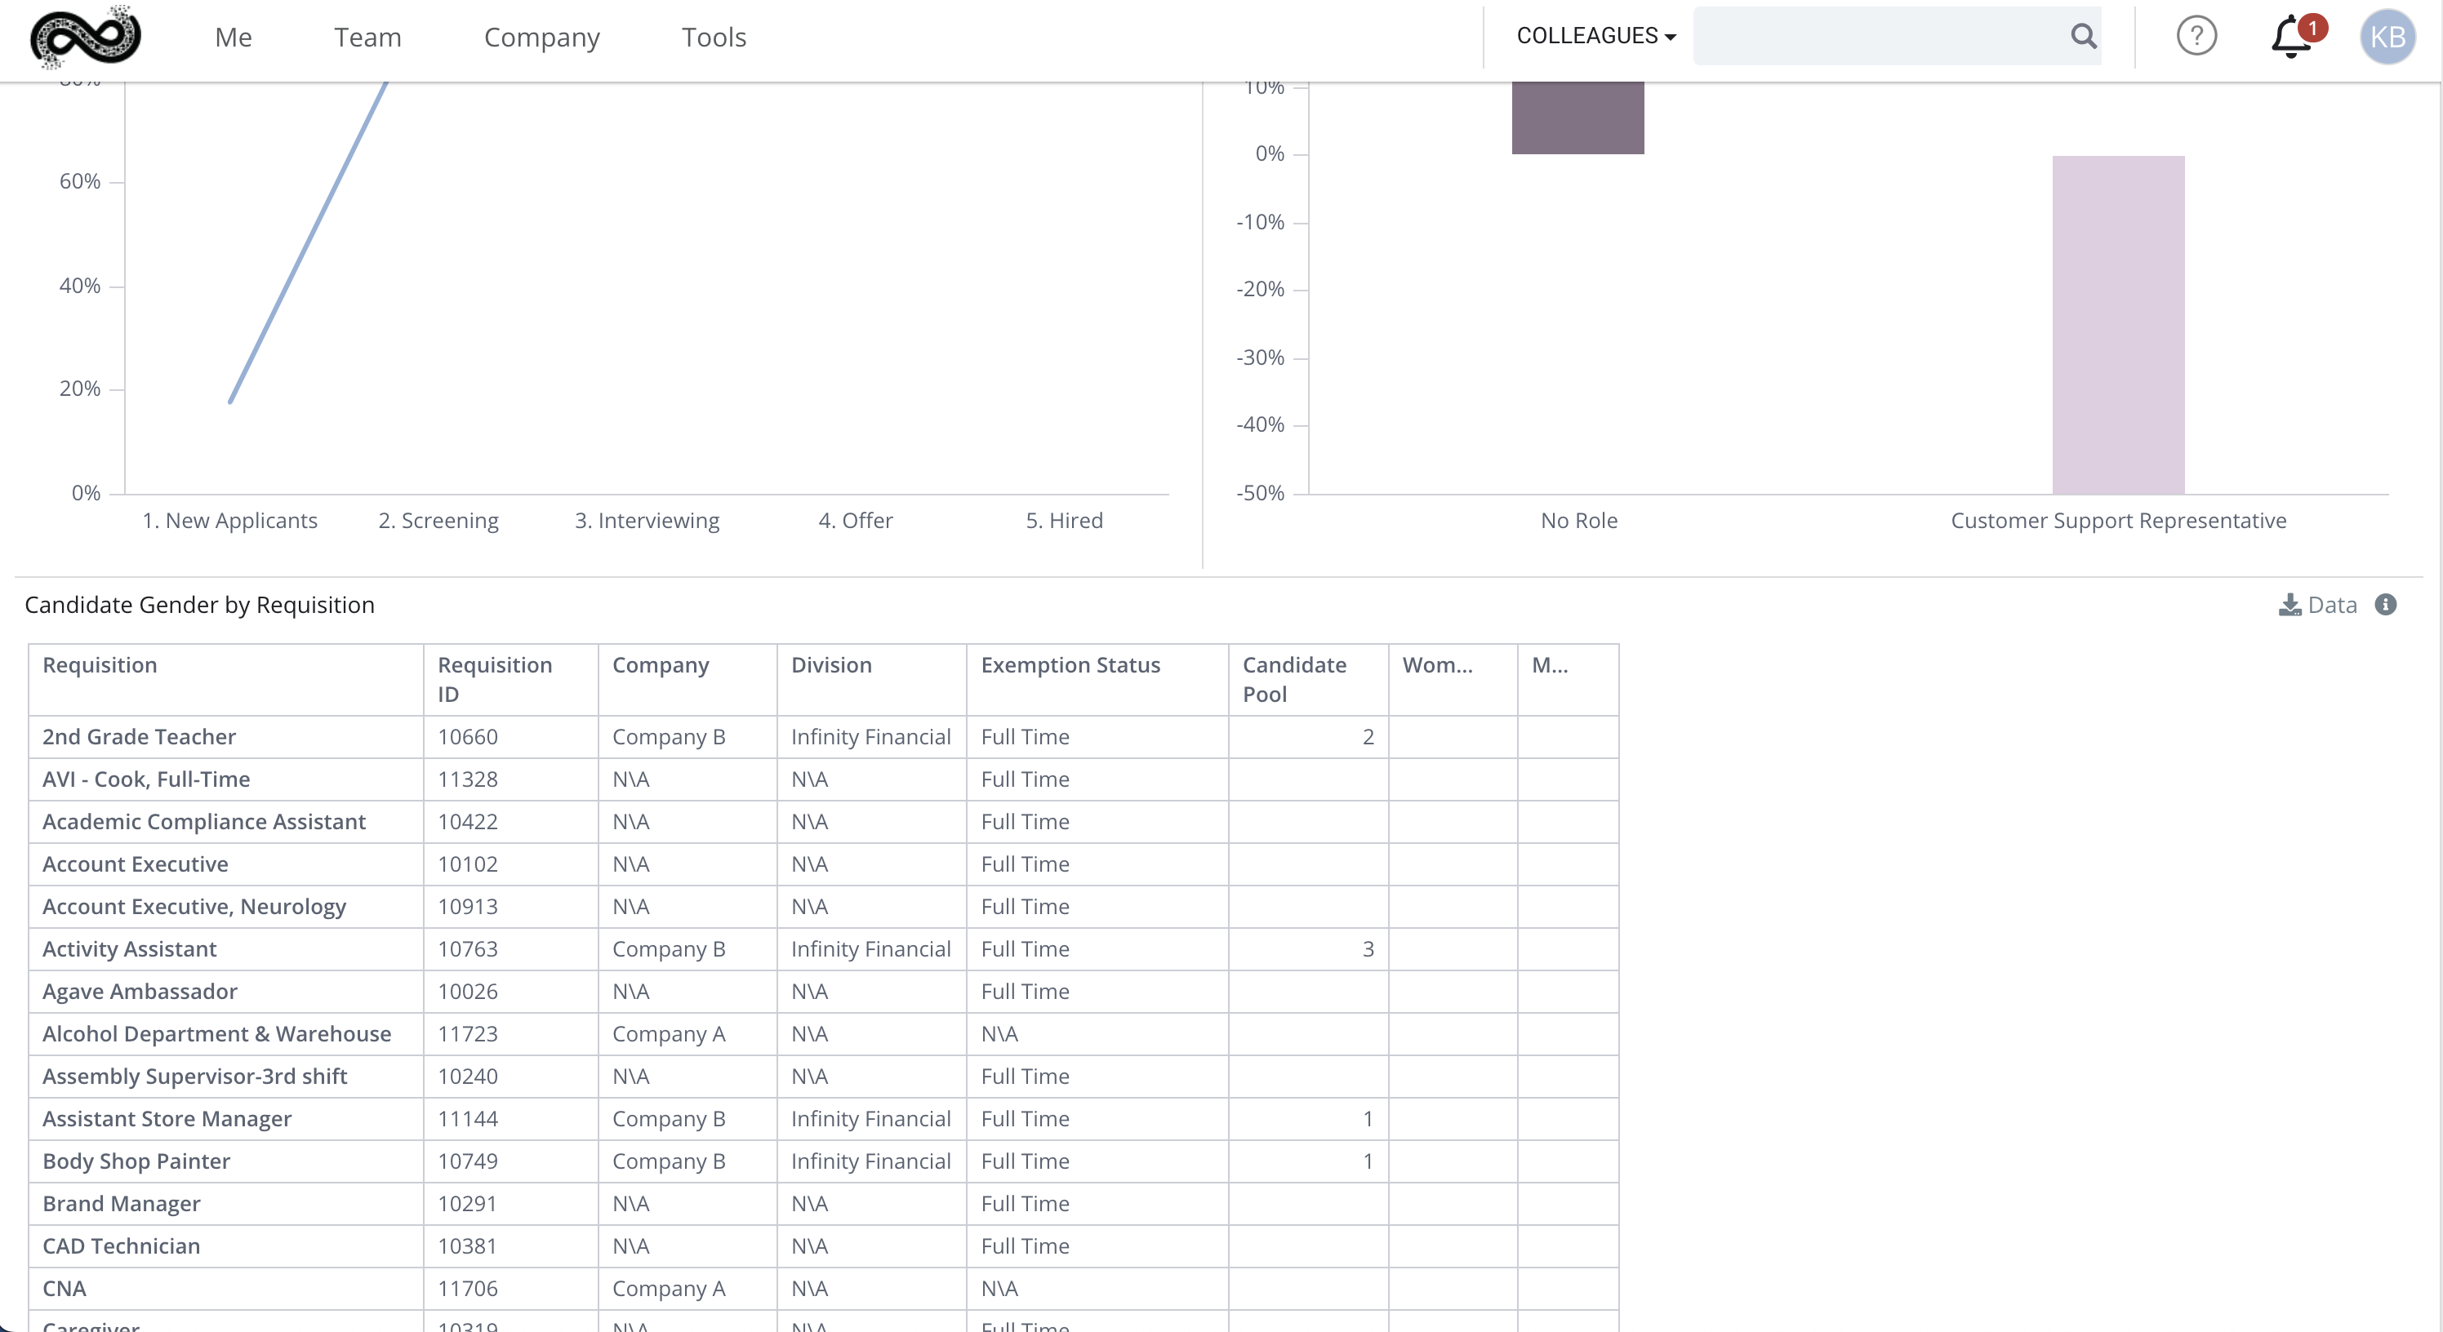
Task: Sort by the Division column header
Action: pos(871,679)
